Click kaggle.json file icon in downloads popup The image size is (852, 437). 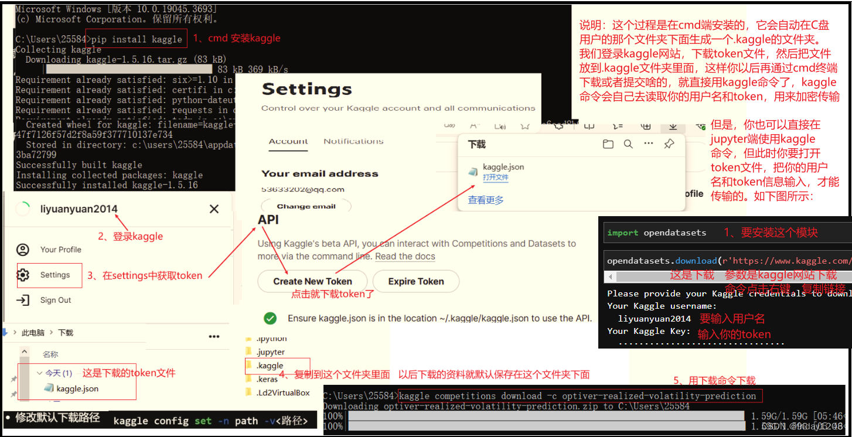point(473,172)
